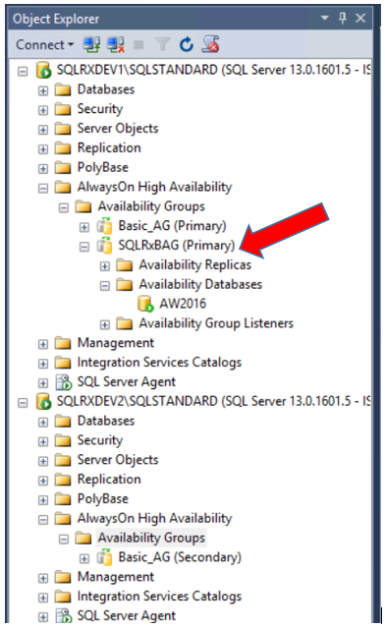Toggle auto-hide pin on Object Explorer
The height and width of the screenshot is (629, 385).
click(343, 18)
